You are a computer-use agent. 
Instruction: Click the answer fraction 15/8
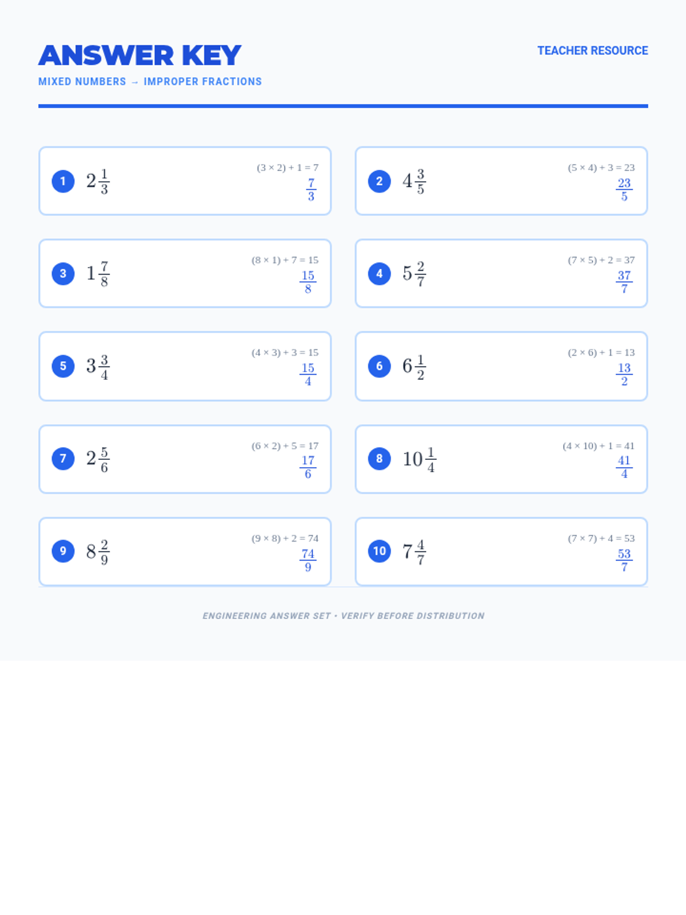308,282
